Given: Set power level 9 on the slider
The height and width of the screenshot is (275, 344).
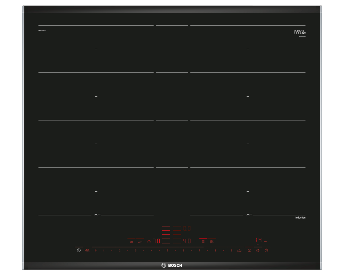Looking at the screenshot, I should [x=231, y=251].
